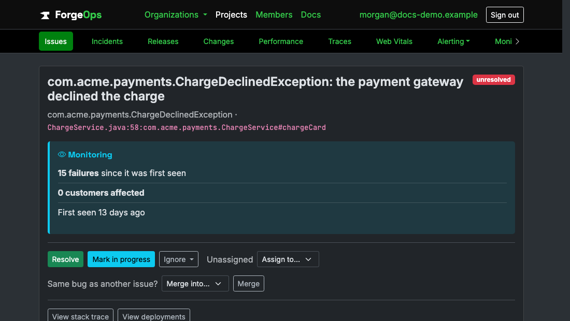Image resolution: width=570 pixels, height=321 pixels.
Task: Switch to the Releases tab
Action: [x=163, y=41]
